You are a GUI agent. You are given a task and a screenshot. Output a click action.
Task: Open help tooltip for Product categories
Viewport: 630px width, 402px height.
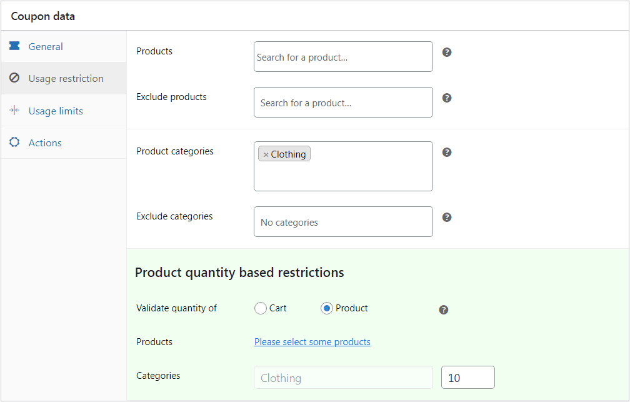point(447,153)
